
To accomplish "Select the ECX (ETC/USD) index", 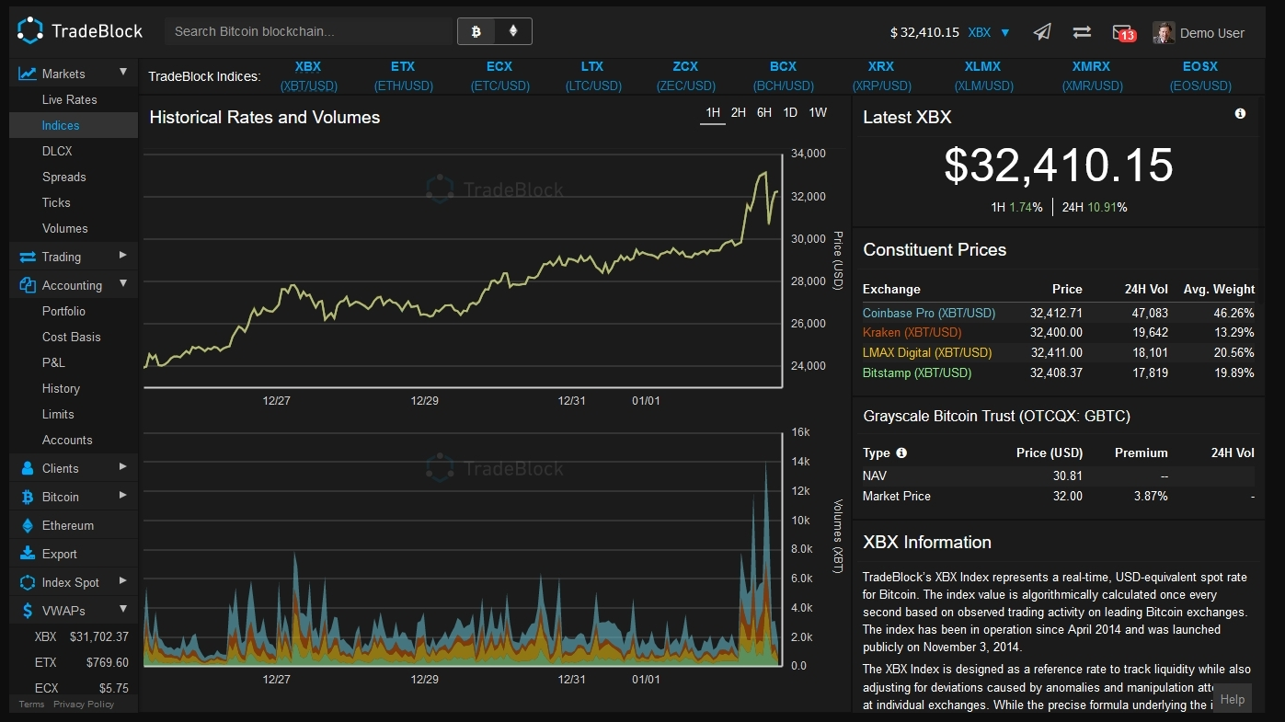I will click(x=499, y=75).
